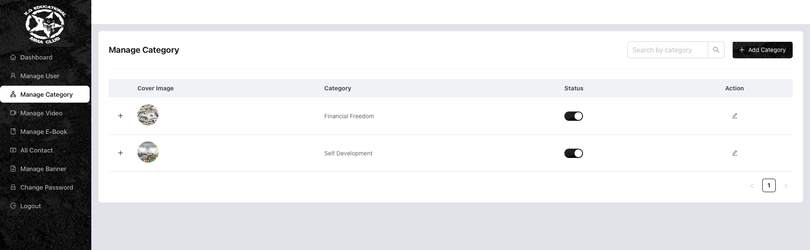Disable the Self Development status switch
Viewport: 810px width, 250px height.
pos(573,153)
